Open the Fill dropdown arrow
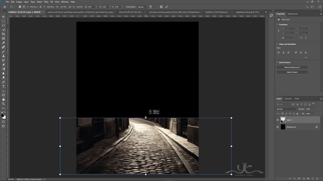323x181 pixels. [312, 114]
